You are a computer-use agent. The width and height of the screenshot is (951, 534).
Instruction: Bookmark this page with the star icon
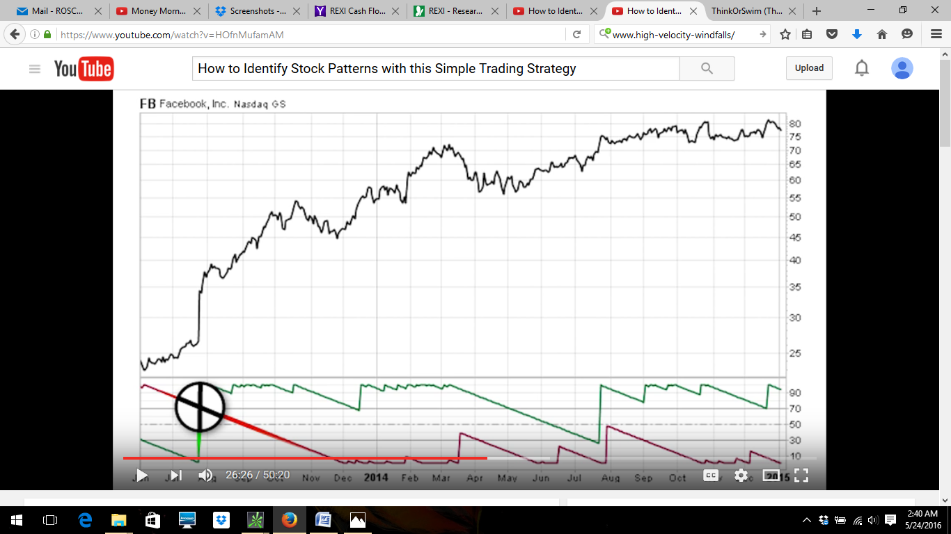point(785,34)
